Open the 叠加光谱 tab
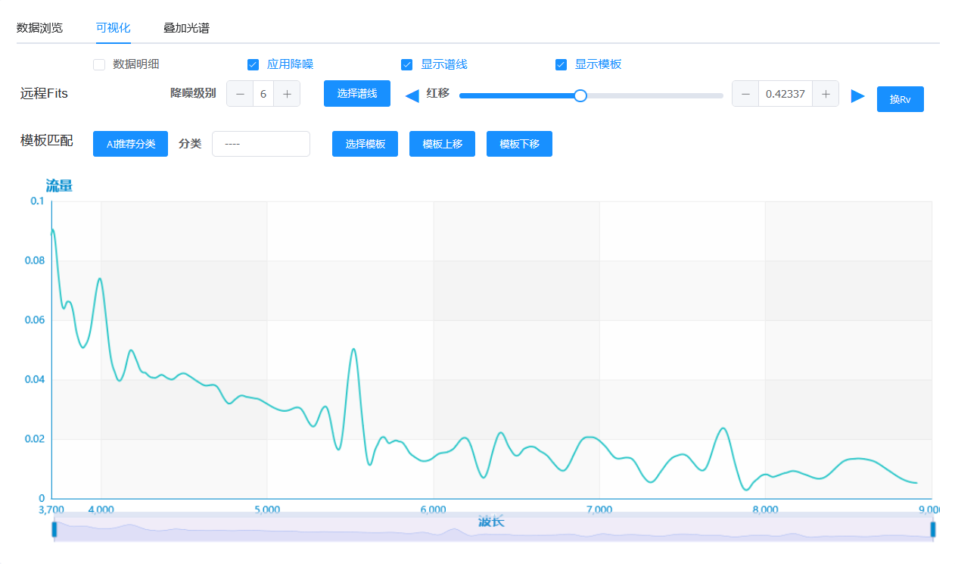The width and height of the screenshot is (955, 564). pyautogui.click(x=186, y=28)
